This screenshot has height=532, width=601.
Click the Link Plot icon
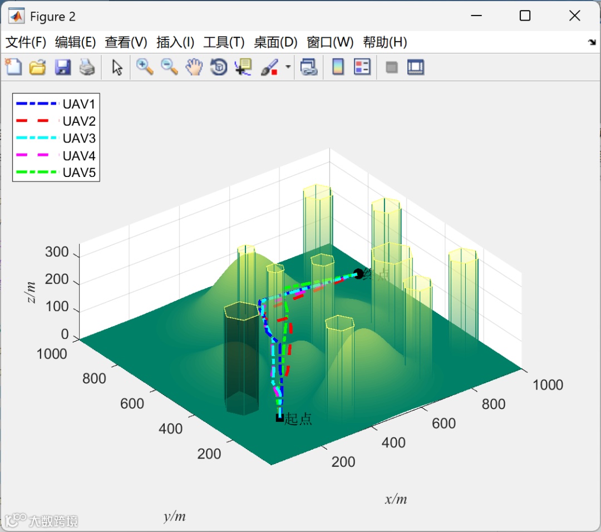click(x=308, y=67)
